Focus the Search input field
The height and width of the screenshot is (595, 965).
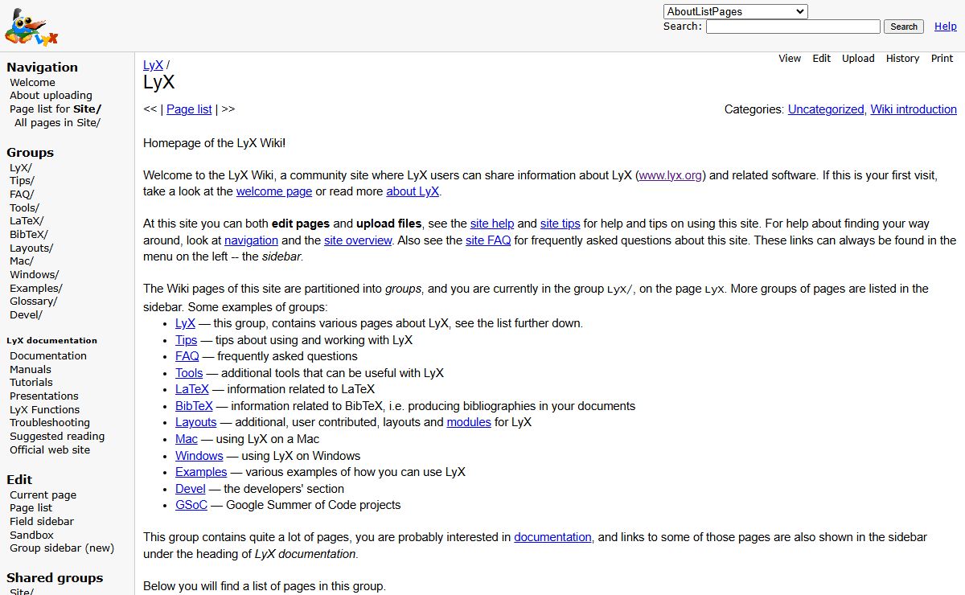point(793,27)
